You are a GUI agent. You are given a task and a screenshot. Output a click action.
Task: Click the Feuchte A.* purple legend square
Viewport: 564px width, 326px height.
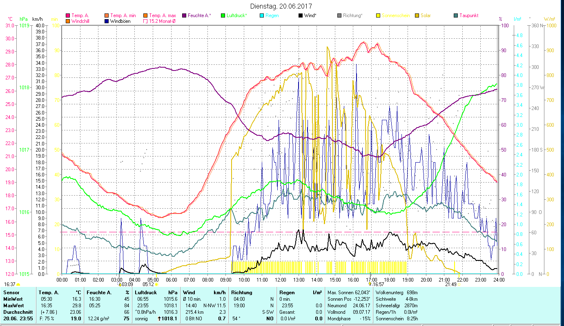tap(184, 15)
